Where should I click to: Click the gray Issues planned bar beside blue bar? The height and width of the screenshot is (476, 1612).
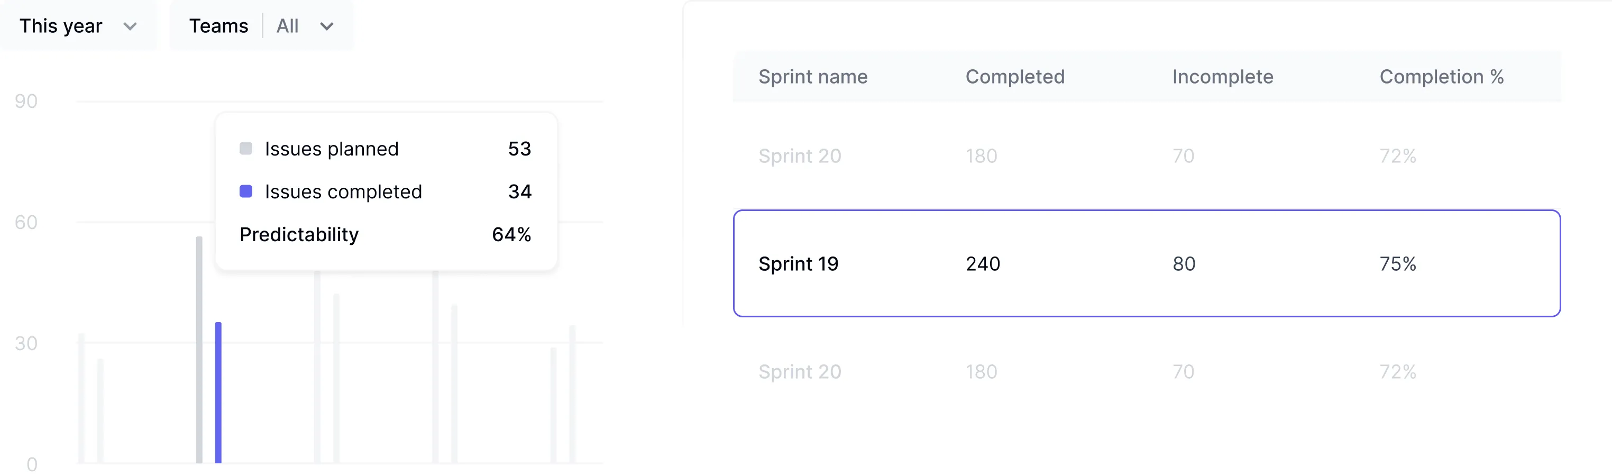tap(199, 350)
